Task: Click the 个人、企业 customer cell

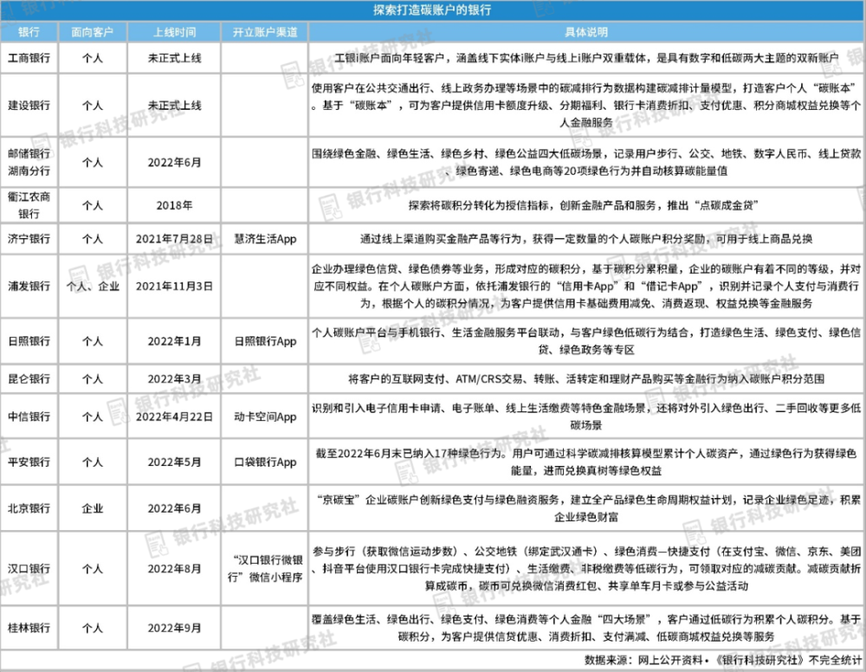Action: (x=93, y=286)
